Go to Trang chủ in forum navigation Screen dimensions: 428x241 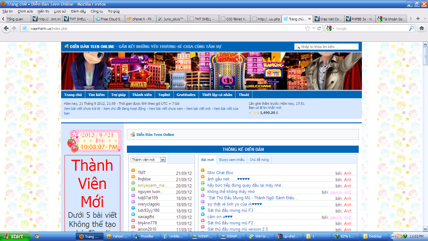click(73, 95)
